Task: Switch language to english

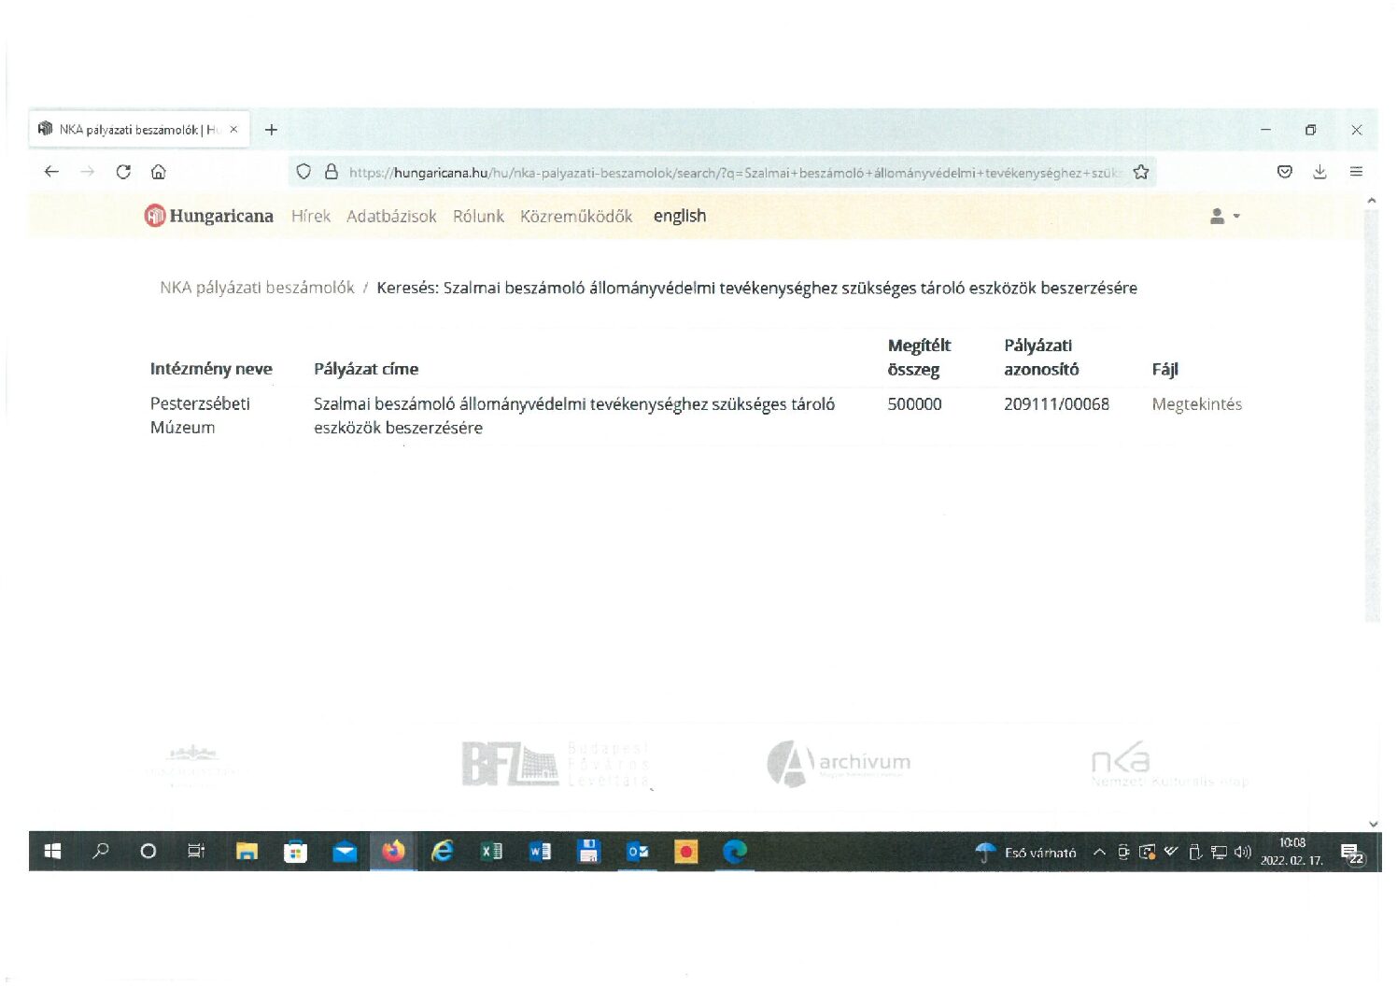Action: point(679,216)
